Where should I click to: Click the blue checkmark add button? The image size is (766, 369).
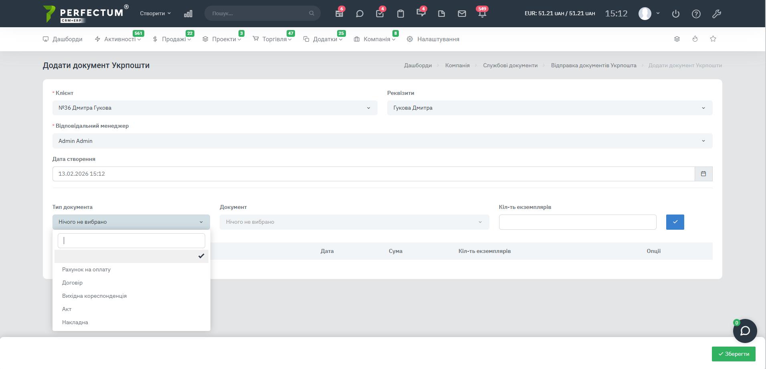(675, 222)
